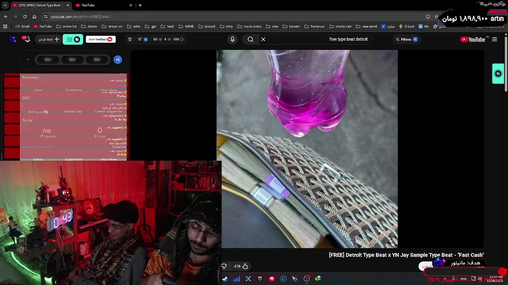This screenshot has width=508, height=285.
Task: Click the trophy icon in stats bar
Action: pos(130,39)
